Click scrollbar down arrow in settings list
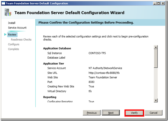The width and height of the screenshot is (168, 121). coord(156,100)
